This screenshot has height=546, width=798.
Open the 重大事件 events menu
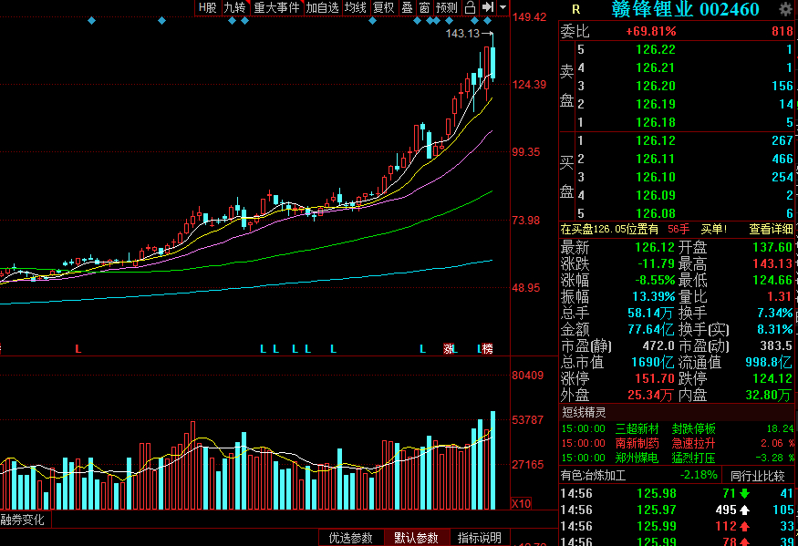point(277,7)
